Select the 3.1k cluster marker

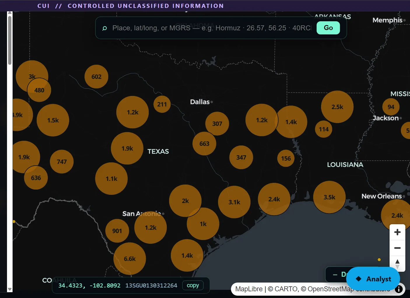(x=234, y=202)
